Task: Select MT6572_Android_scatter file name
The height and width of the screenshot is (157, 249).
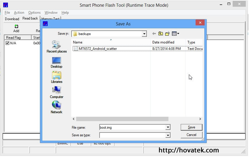Action: click(98, 49)
